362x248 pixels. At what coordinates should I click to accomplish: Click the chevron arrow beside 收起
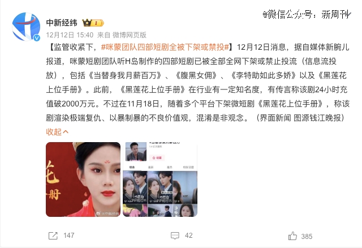pyautogui.click(x=66, y=132)
